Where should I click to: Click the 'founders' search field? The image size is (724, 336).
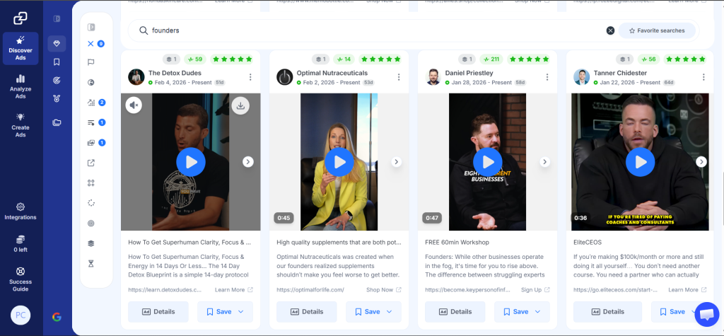coord(369,30)
